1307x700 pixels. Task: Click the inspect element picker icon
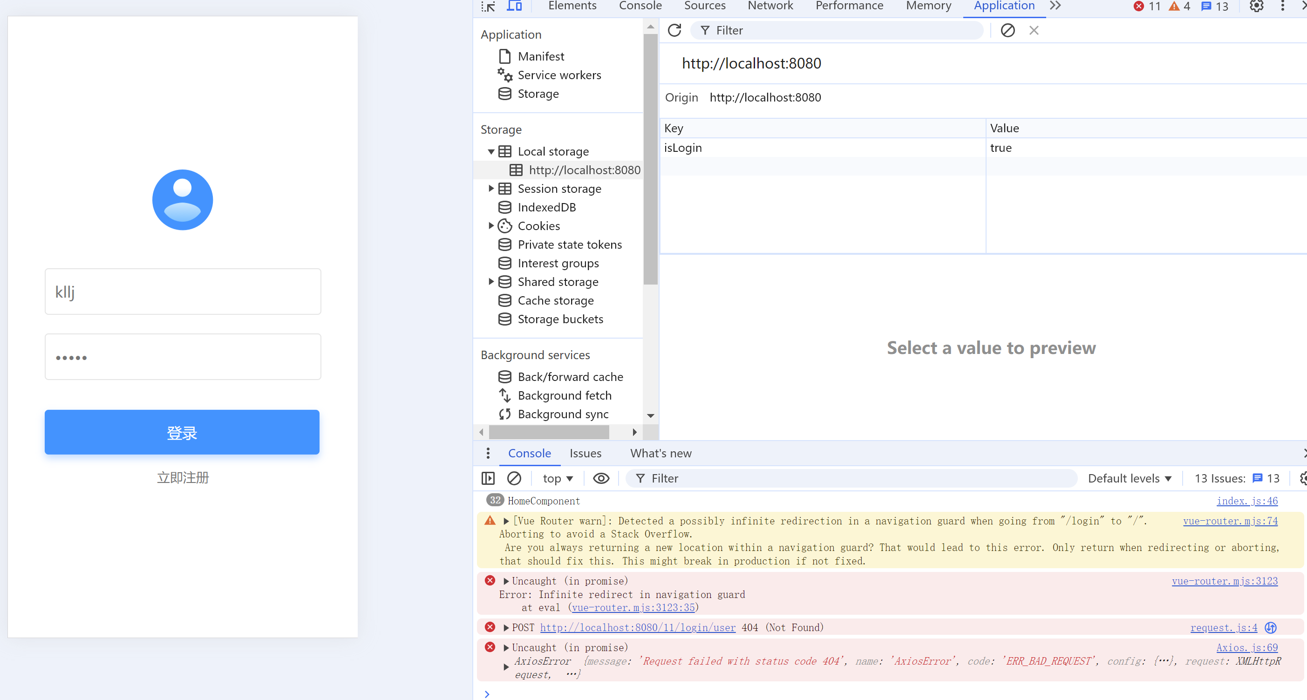point(488,6)
